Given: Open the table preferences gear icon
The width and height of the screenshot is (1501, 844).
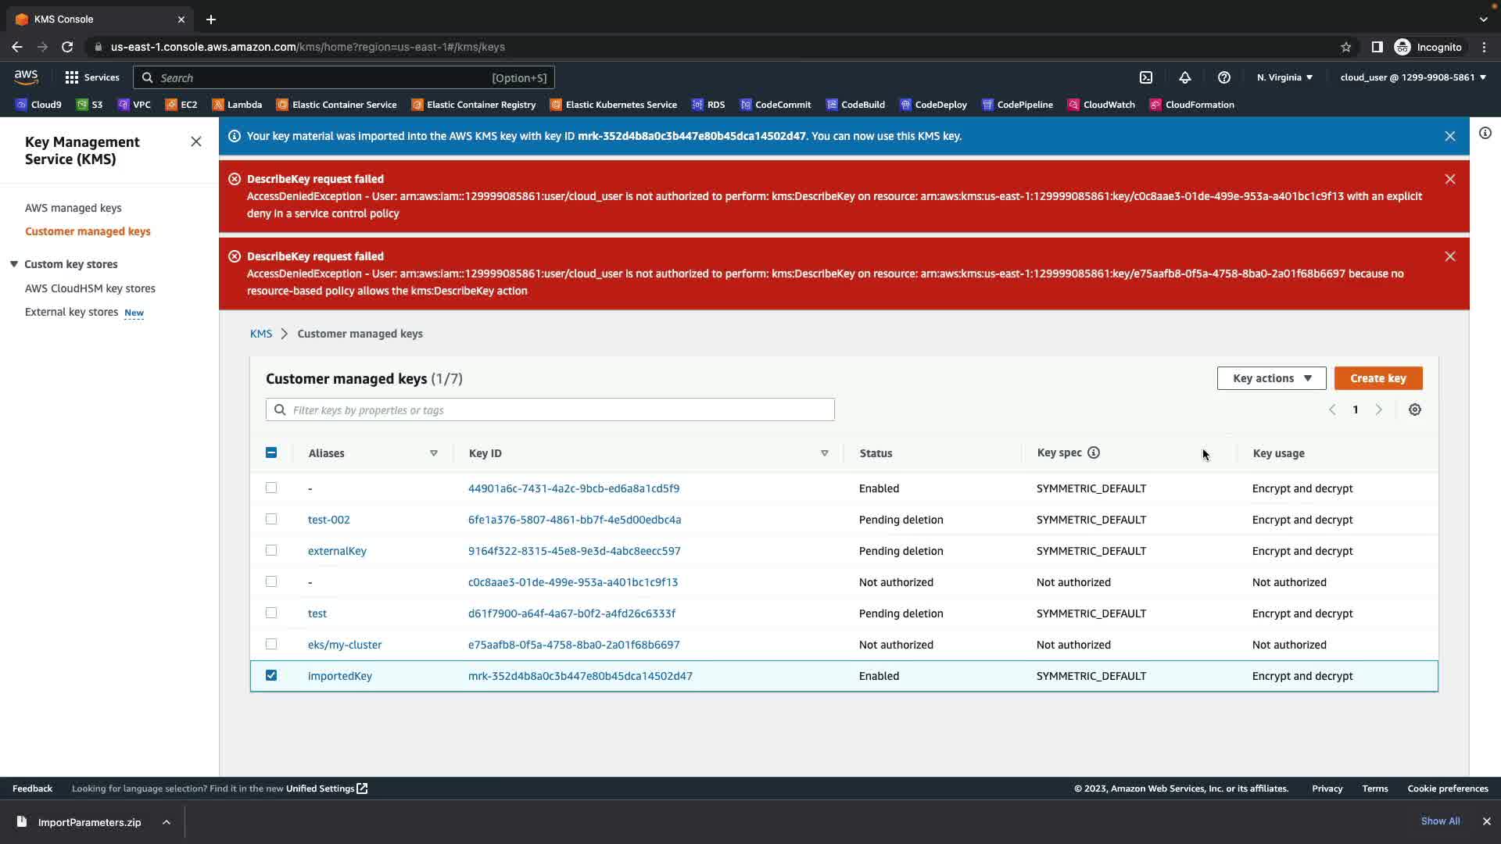Looking at the screenshot, I should click(1415, 409).
